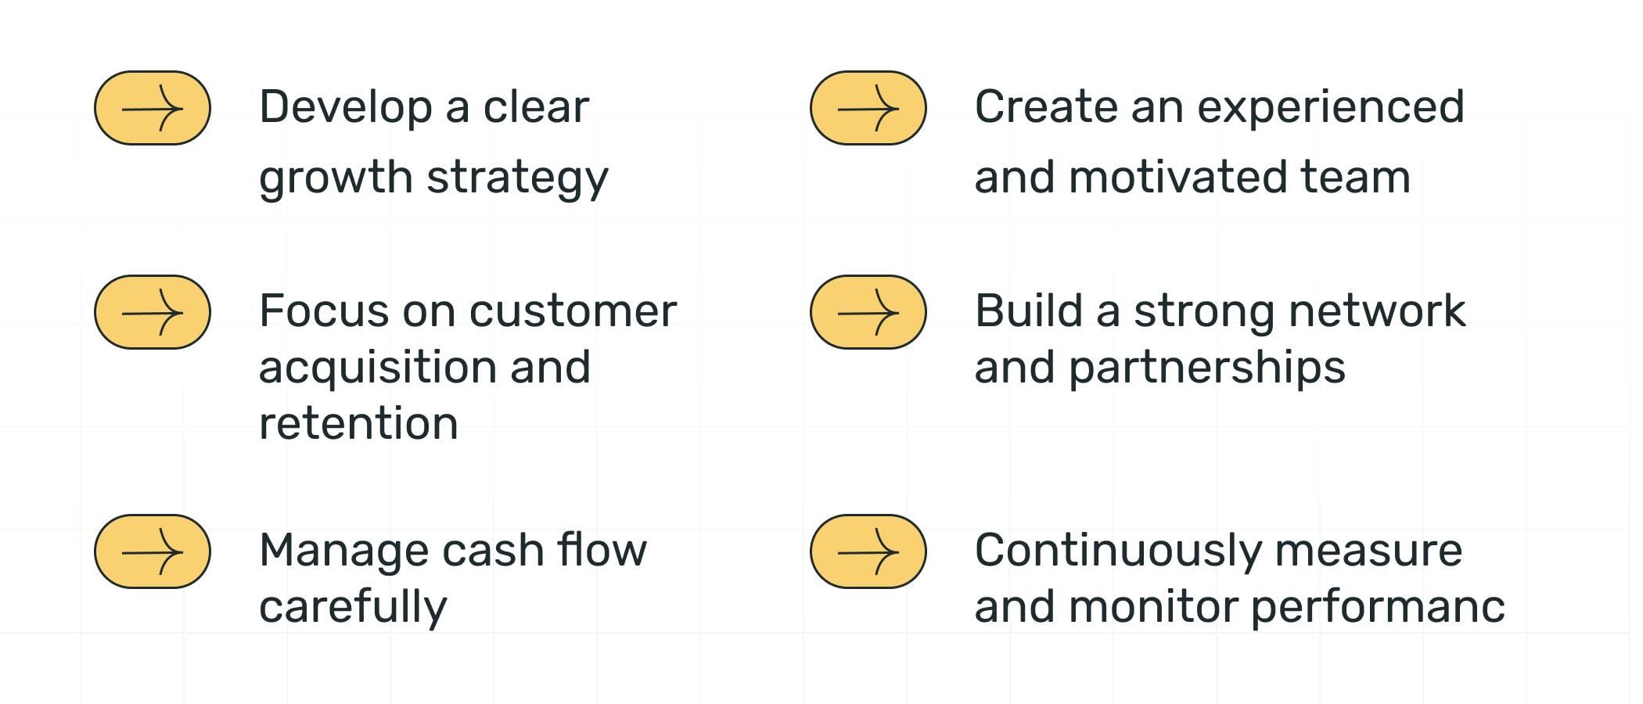Click the word 'retention'
The image size is (1643, 704).
[x=358, y=424]
